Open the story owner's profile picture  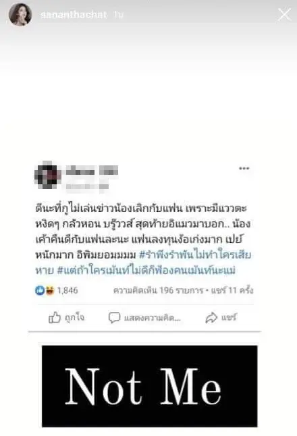tap(20, 14)
